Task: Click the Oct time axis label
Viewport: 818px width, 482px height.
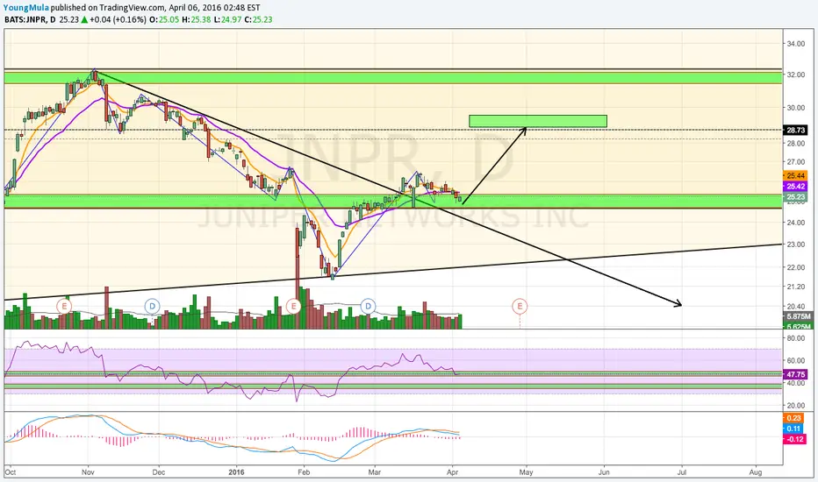Action: (10, 472)
